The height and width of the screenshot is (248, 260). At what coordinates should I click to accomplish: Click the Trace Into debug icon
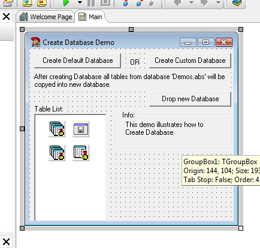126,3
